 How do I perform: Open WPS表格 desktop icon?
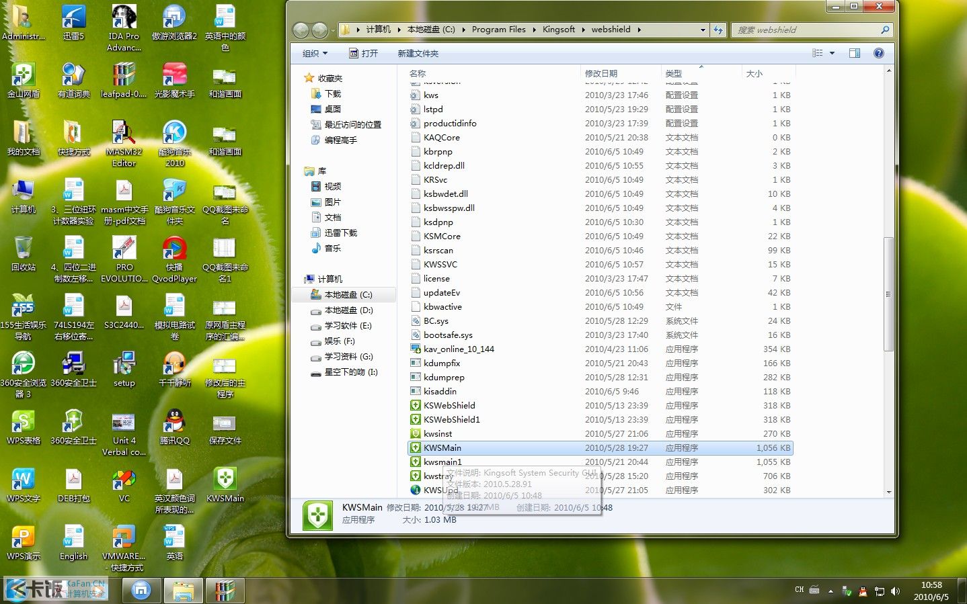pyautogui.click(x=23, y=427)
